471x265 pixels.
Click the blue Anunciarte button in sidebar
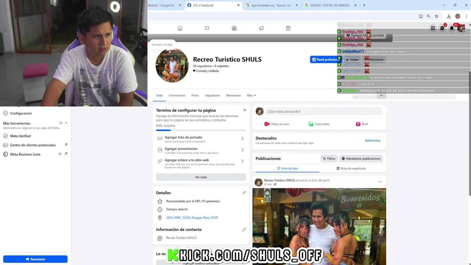[x=35, y=259]
